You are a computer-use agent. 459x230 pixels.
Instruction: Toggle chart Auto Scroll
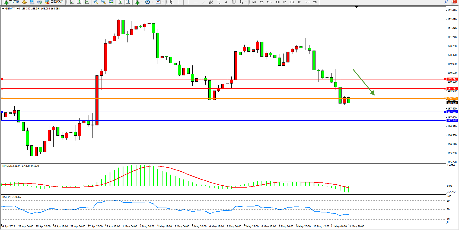(121, 2)
